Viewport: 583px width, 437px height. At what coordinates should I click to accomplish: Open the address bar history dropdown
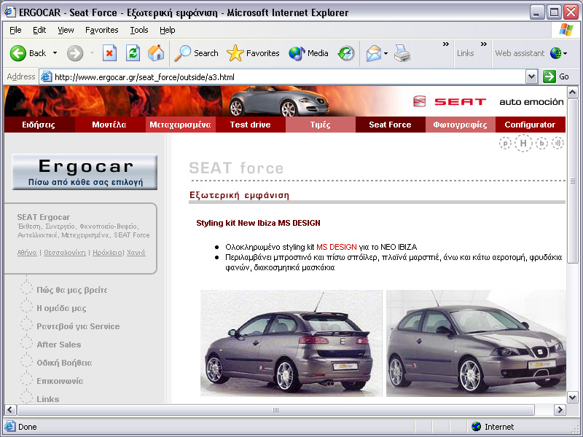coord(532,77)
